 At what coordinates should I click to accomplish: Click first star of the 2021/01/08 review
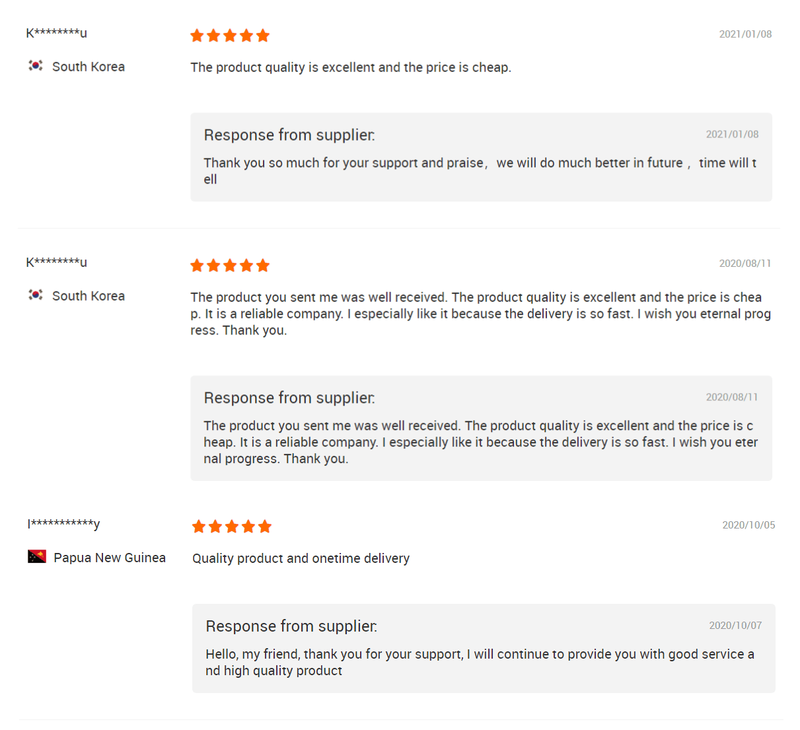point(197,36)
